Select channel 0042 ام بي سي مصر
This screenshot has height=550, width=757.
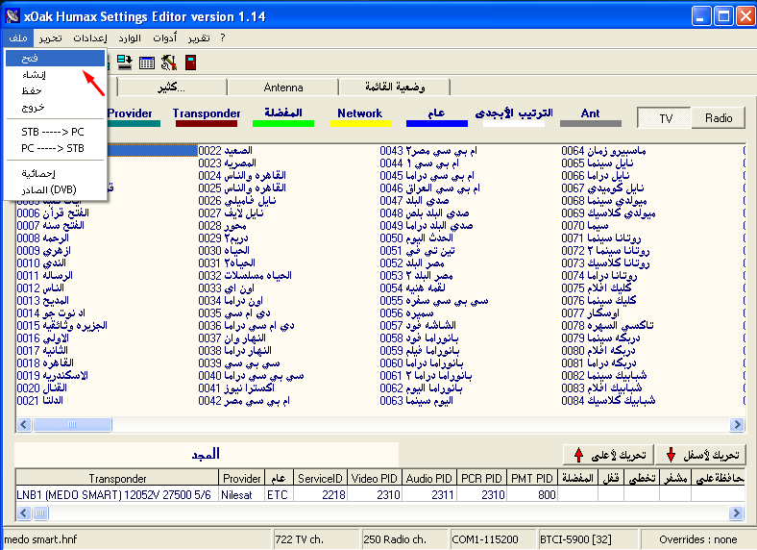pos(244,400)
